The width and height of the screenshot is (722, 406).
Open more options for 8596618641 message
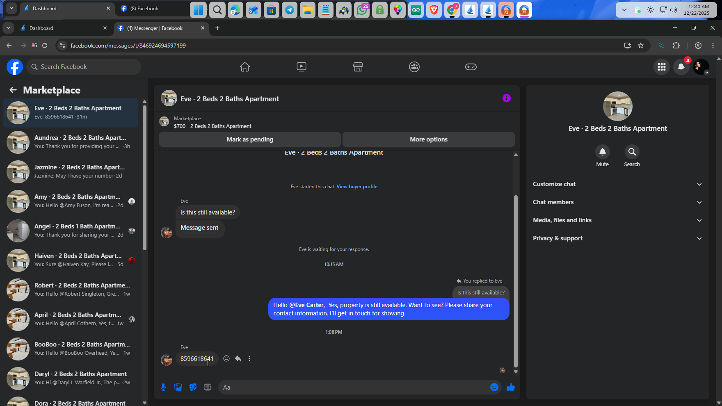(249, 358)
